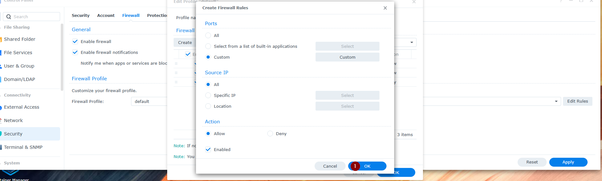
Task: Open Shared Folder in the sidebar
Action: [x=20, y=39]
